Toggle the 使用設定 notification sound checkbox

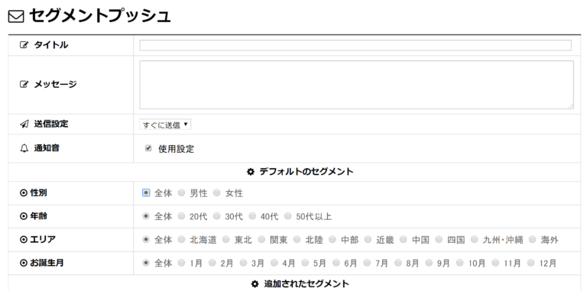[148, 148]
